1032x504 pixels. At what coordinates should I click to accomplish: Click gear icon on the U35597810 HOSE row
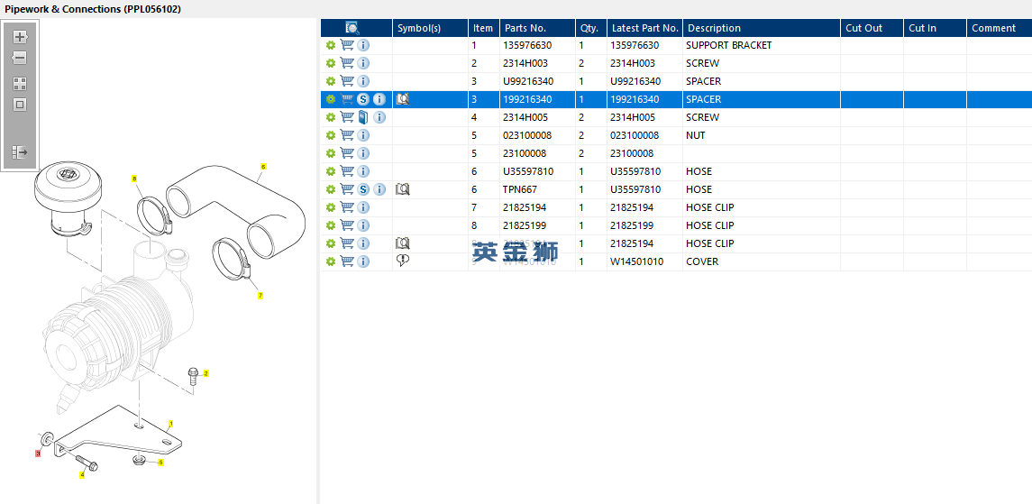331,171
